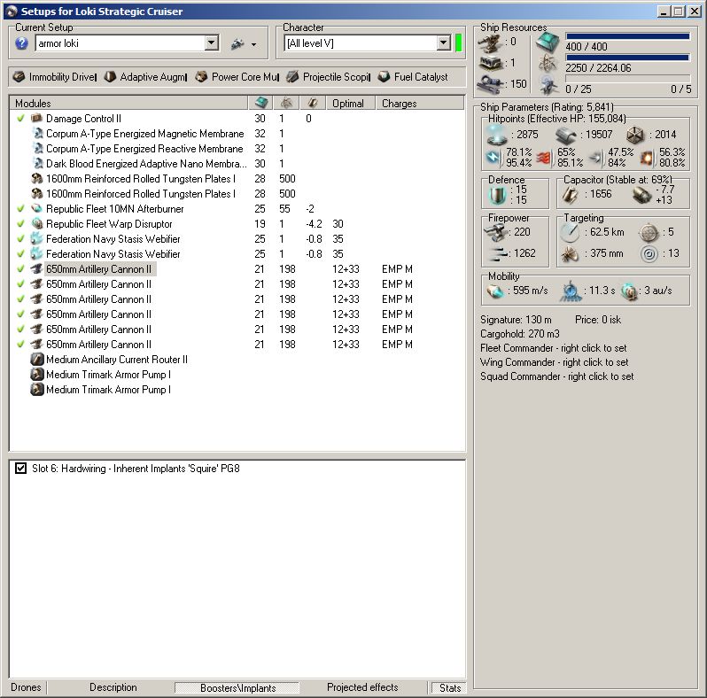Toggle the last 650mm Artillery Cannon II checkmark
This screenshot has height=698, width=707.
click(20, 344)
